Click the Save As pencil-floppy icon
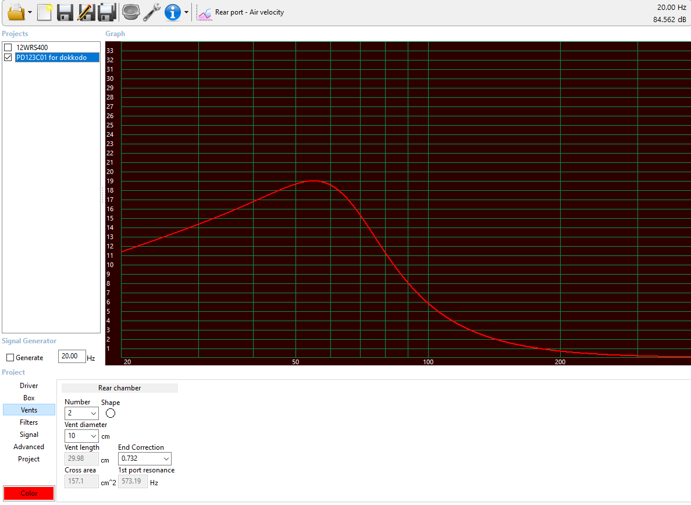691x505 pixels. point(86,12)
